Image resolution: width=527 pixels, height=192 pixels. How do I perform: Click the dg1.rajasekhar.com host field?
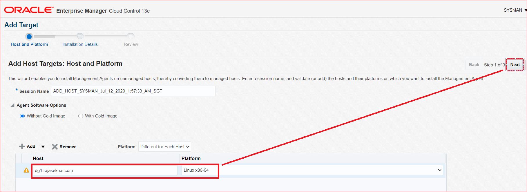(104, 171)
